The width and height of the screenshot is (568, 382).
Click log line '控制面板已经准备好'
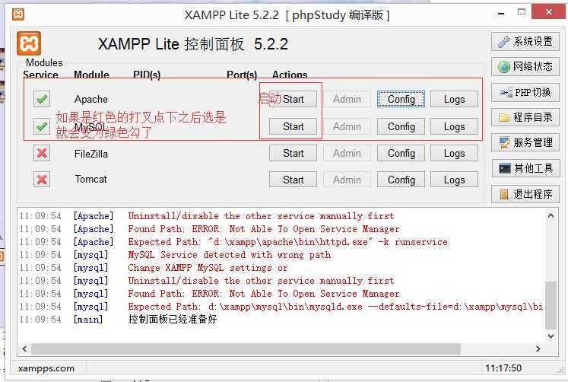(x=173, y=320)
